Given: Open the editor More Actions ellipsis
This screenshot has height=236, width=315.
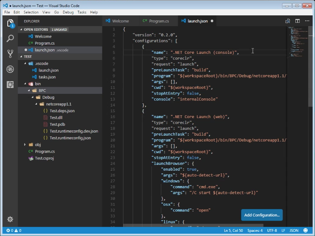Looking at the screenshot, I should coord(307,21).
